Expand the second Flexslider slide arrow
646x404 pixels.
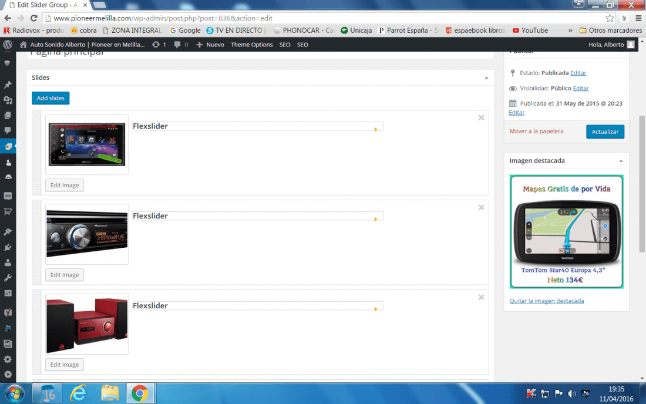376,219
